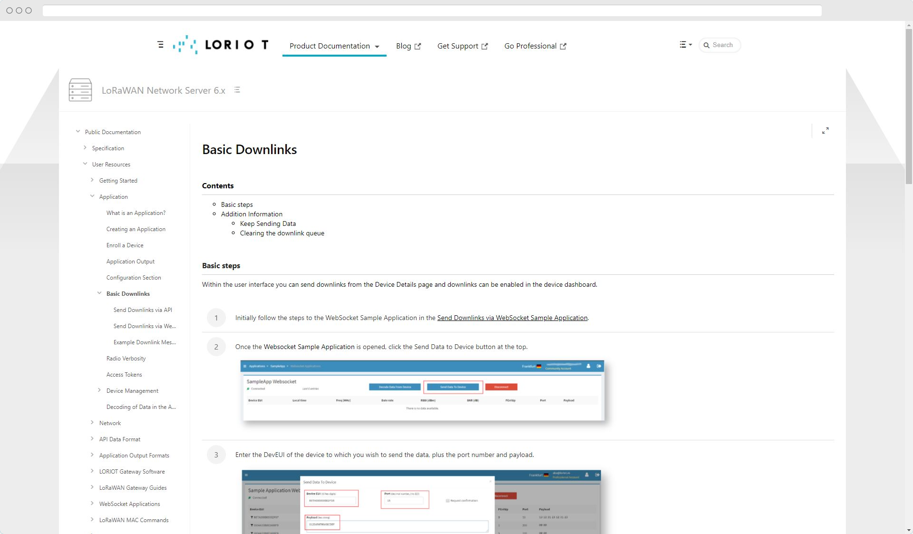Expand the LoRaWAN Gateway Guides node
The width and height of the screenshot is (913, 534).
(x=92, y=487)
